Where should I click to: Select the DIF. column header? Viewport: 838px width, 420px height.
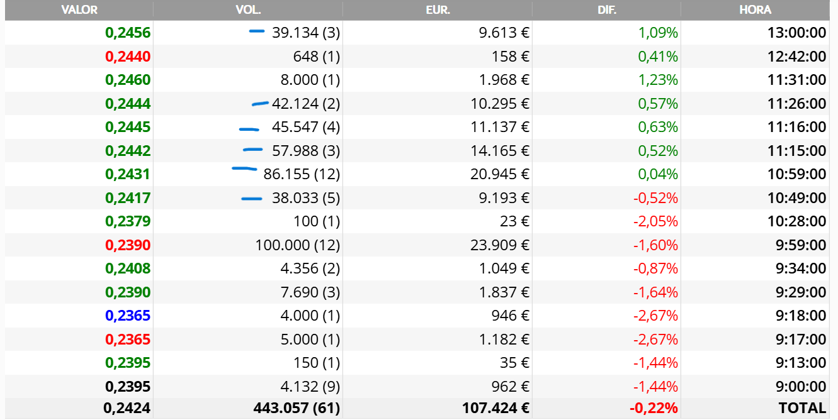coord(606,9)
